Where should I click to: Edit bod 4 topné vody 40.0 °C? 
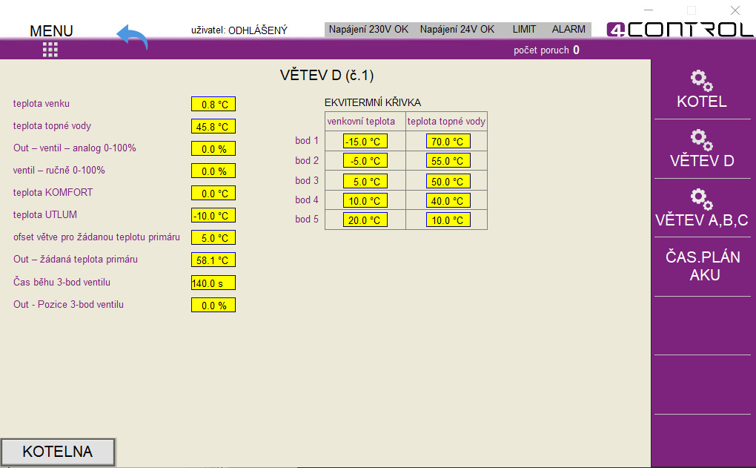[448, 201]
